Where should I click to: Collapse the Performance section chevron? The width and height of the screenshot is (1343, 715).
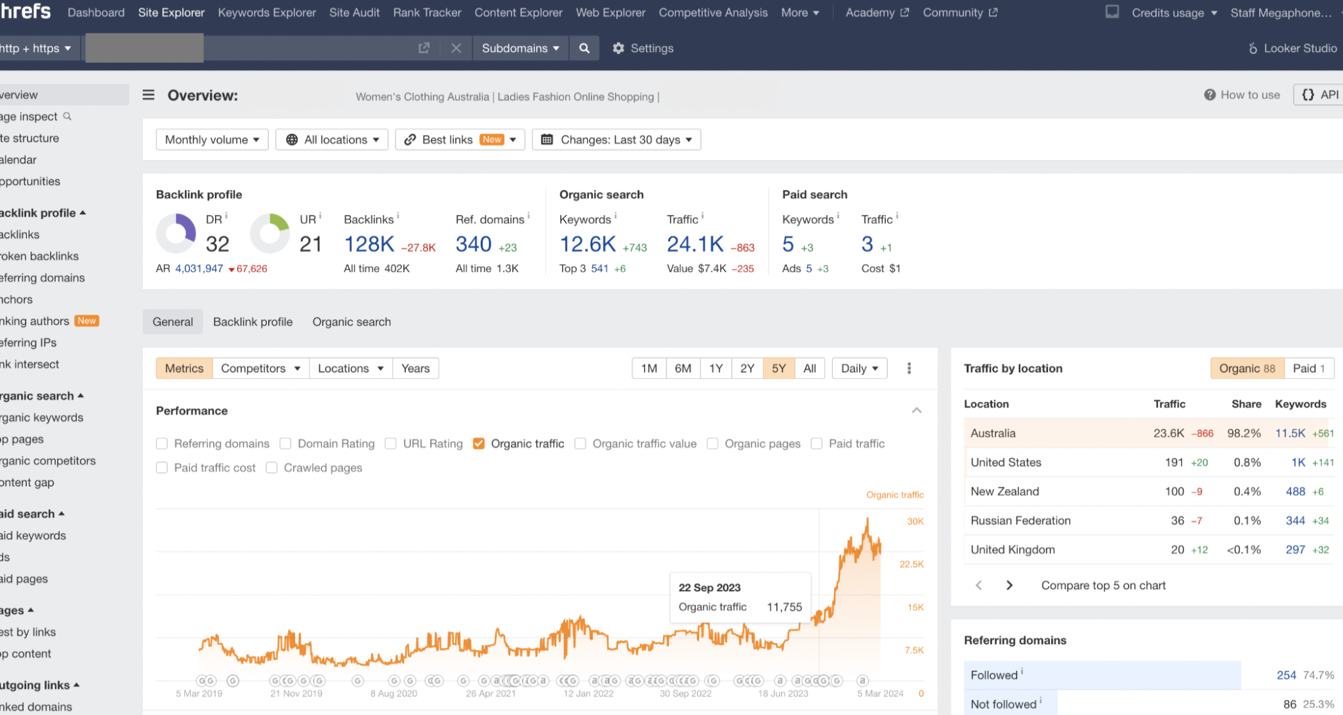[x=916, y=410]
